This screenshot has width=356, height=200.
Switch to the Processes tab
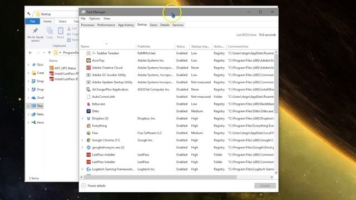(x=88, y=25)
